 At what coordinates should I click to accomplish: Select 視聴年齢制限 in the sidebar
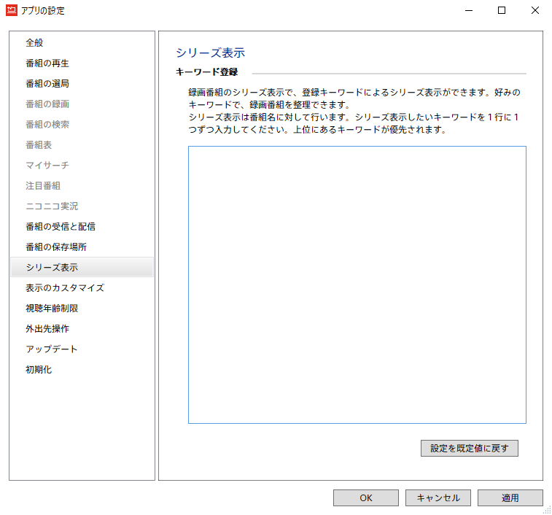pos(52,309)
